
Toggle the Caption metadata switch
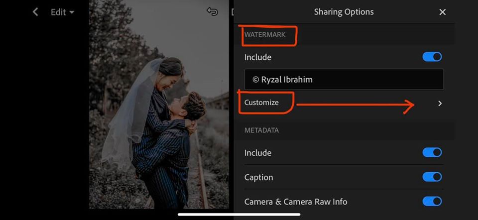coord(432,177)
